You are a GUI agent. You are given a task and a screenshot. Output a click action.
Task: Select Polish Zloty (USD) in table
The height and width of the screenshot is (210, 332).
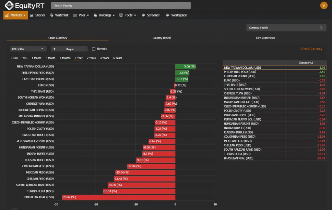pos(274,111)
